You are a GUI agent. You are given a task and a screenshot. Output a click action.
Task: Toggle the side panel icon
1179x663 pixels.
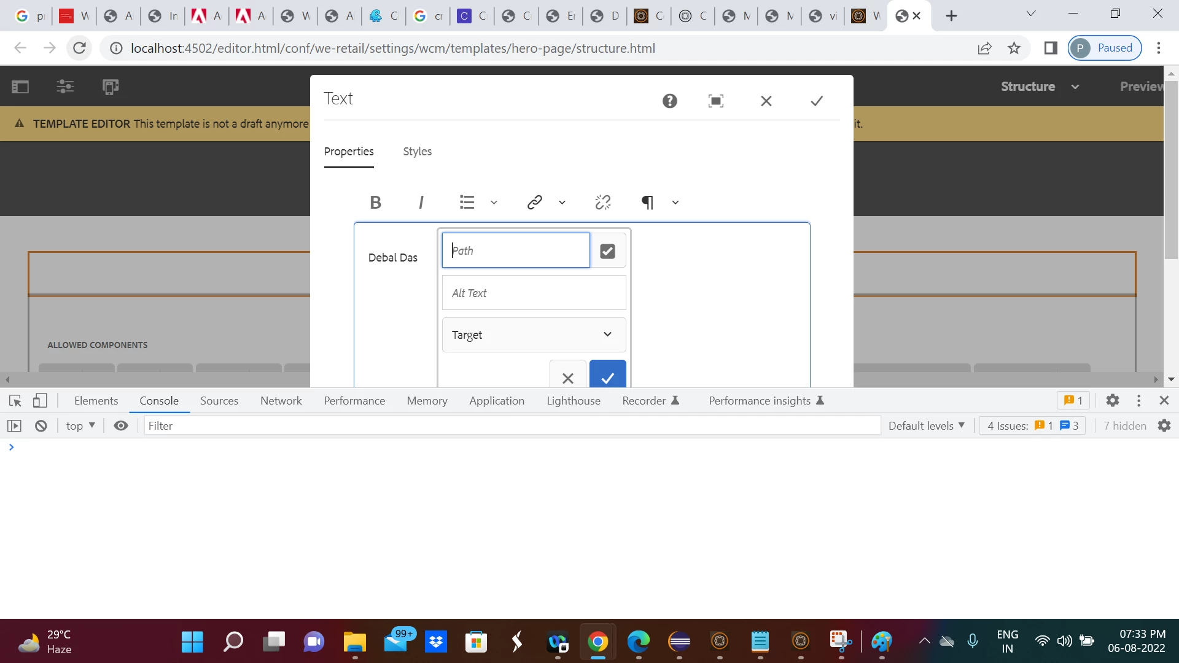[x=20, y=87]
